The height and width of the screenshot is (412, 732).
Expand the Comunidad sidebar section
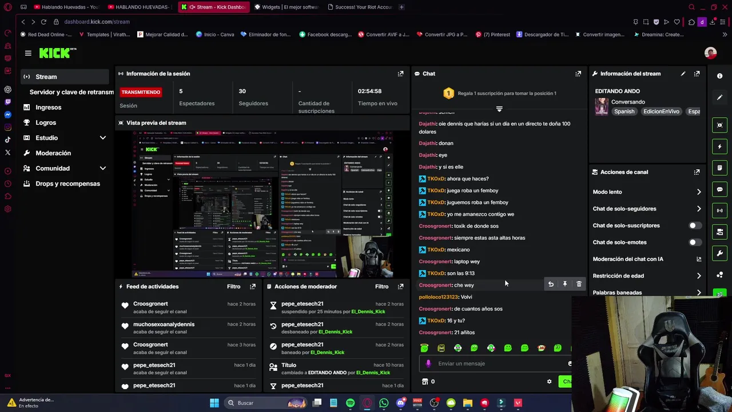pyautogui.click(x=103, y=168)
